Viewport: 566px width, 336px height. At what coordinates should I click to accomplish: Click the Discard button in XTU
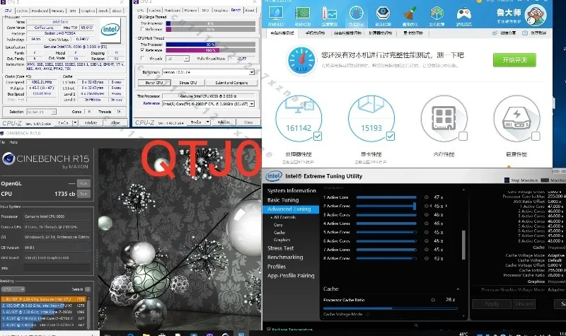pos(524,304)
